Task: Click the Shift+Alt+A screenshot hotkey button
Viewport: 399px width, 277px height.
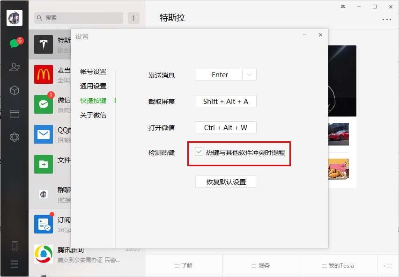Action: click(x=225, y=101)
